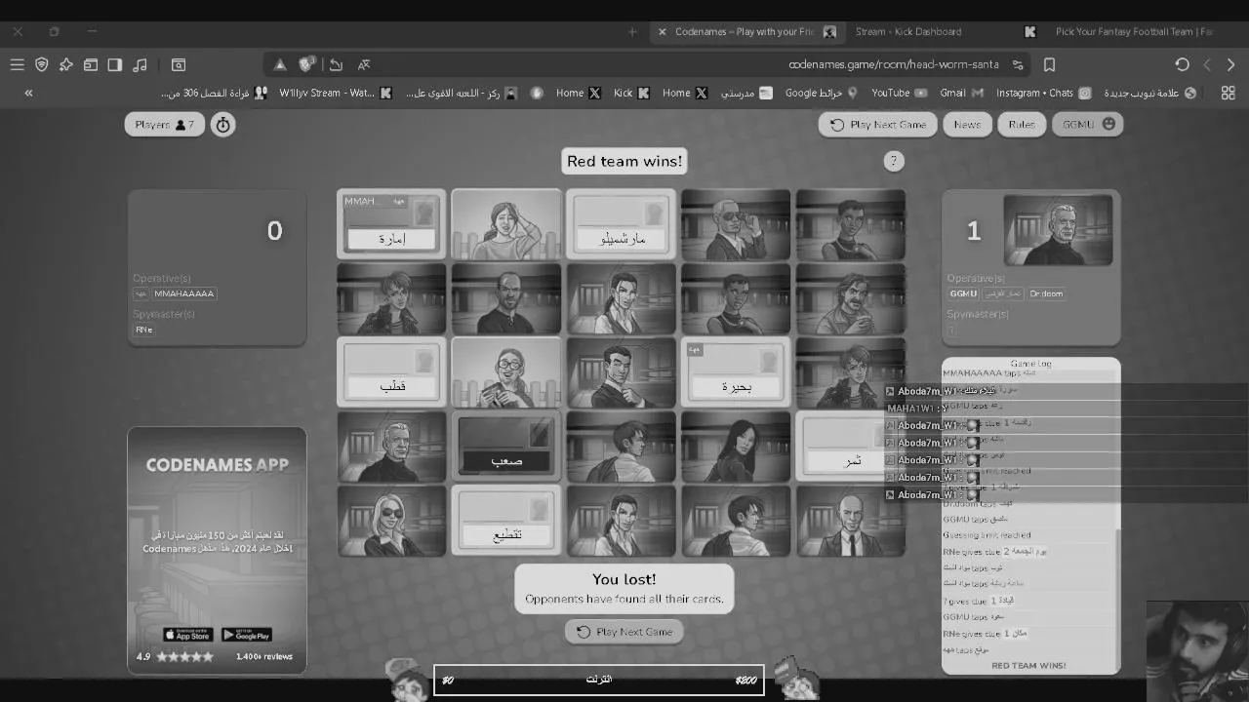Click the MMAHAAAAA operative tag
This screenshot has width=1249, height=702.
(x=183, y=293)
